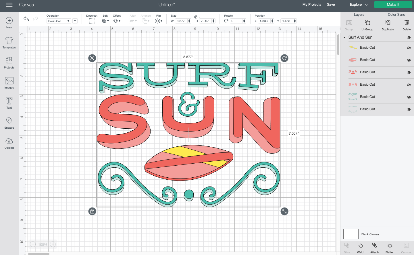Collapse the Surf And Sun group
The width and height of the screenshot is (414, 255).
344,38
